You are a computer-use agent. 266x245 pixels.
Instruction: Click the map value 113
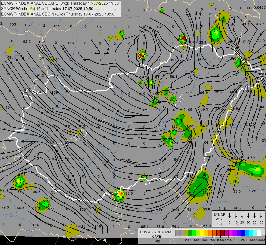pos(71,43)
